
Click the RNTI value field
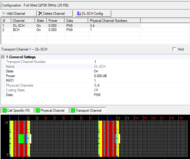(x=95, y=81)
